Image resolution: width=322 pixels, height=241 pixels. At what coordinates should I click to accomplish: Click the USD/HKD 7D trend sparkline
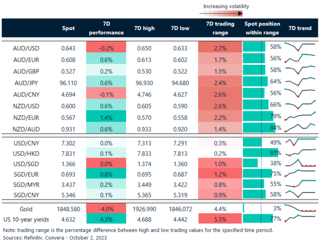(x=300, y=152)
